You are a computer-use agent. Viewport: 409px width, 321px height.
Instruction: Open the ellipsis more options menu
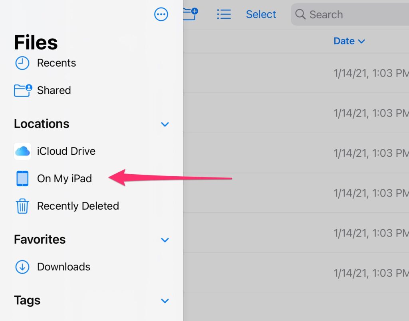(161, 14)
